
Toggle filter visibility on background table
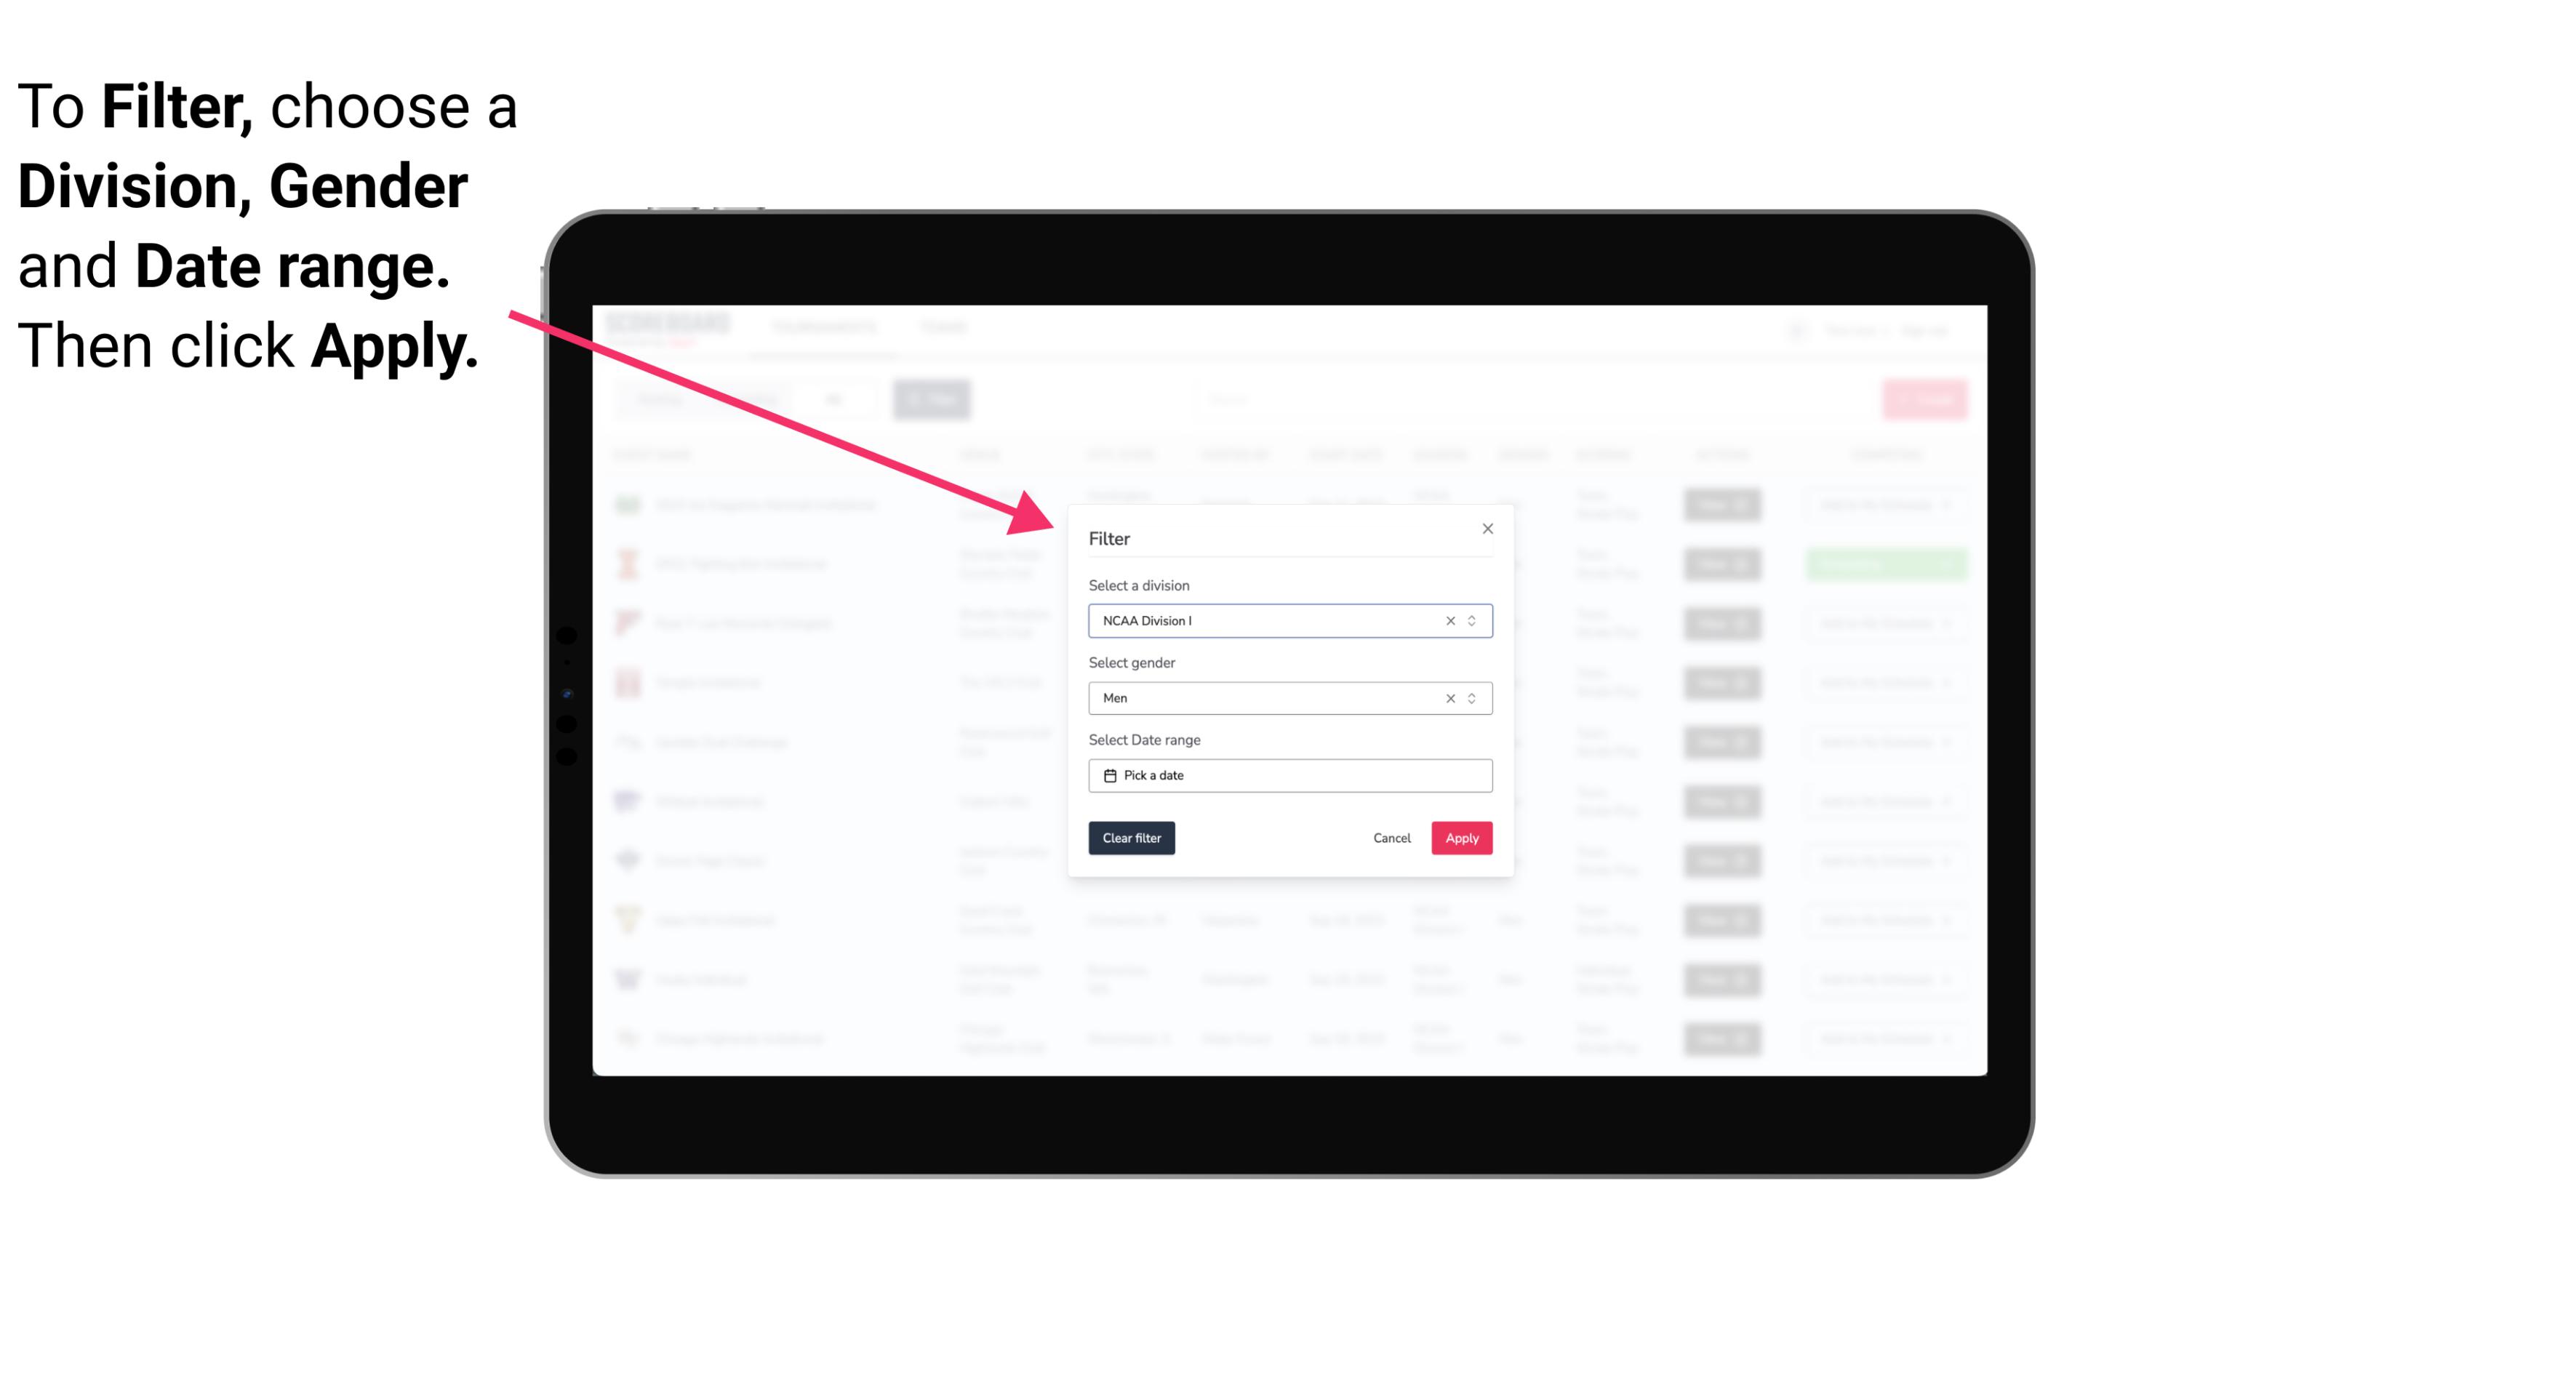pyautogui.click(x=935, y=399)
